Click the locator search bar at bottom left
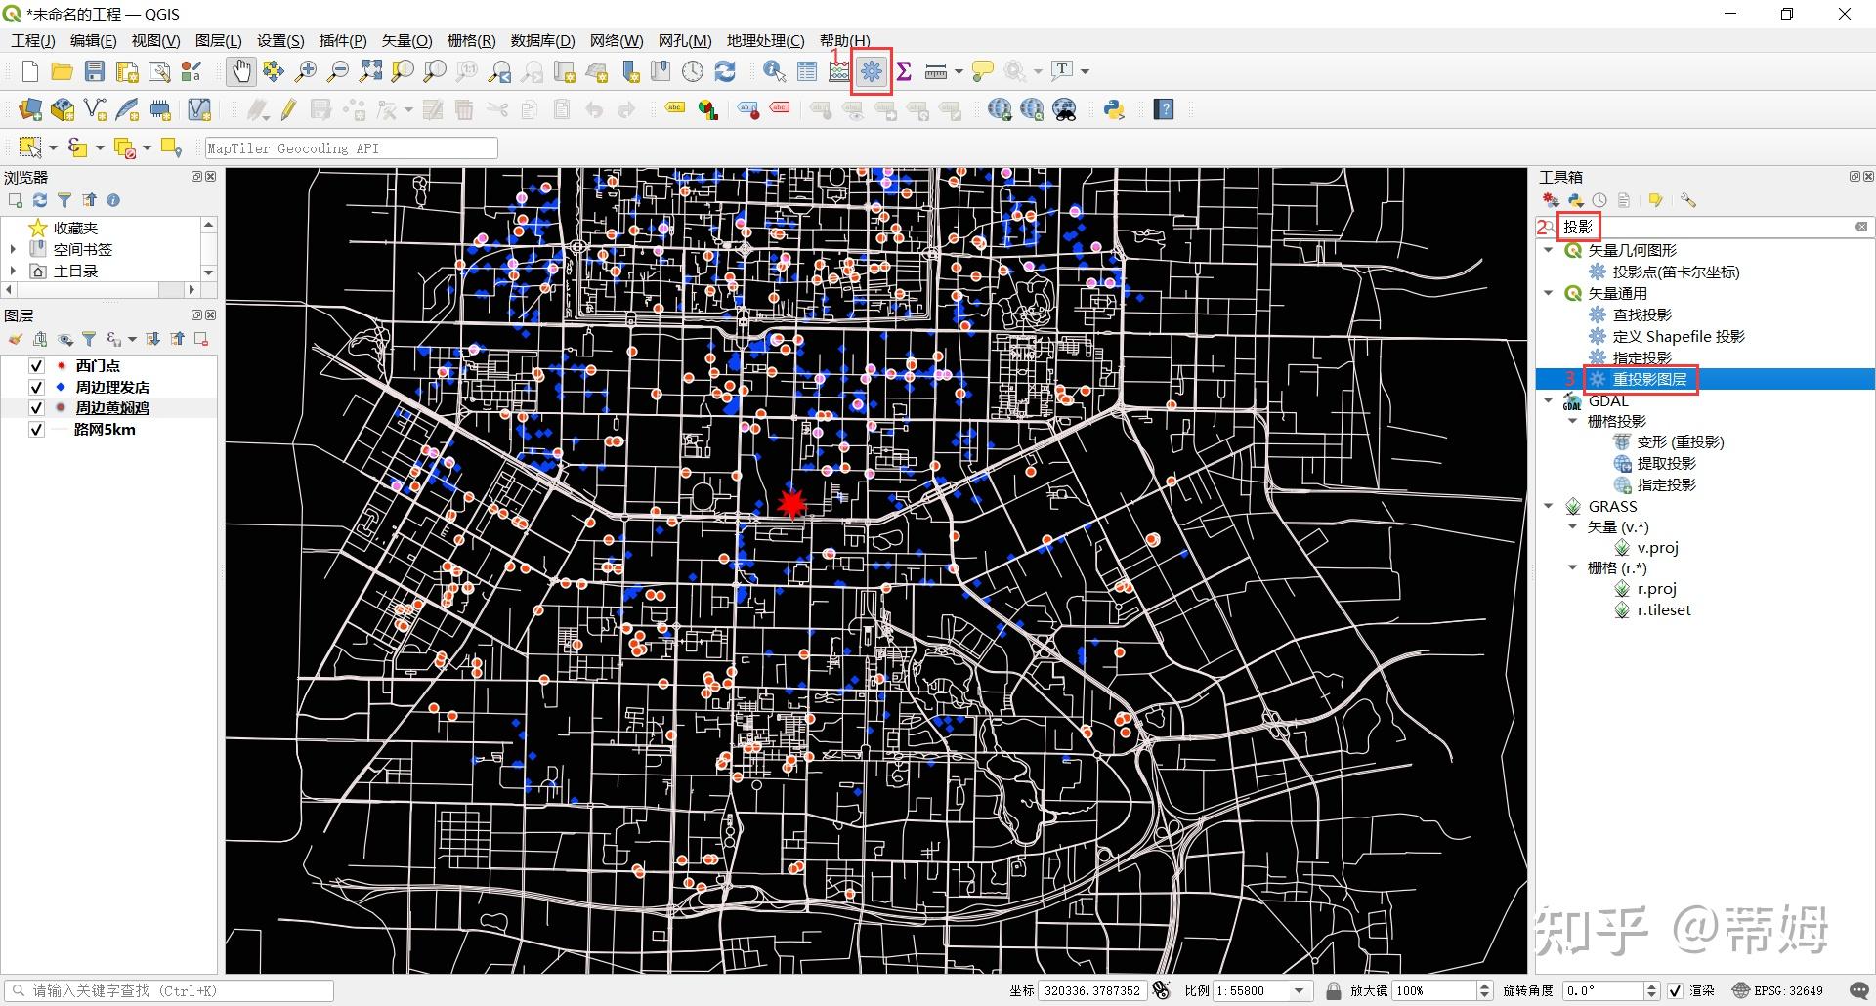The width and height of the screenshot is (1876, 1006). click(x=169, y=990)
